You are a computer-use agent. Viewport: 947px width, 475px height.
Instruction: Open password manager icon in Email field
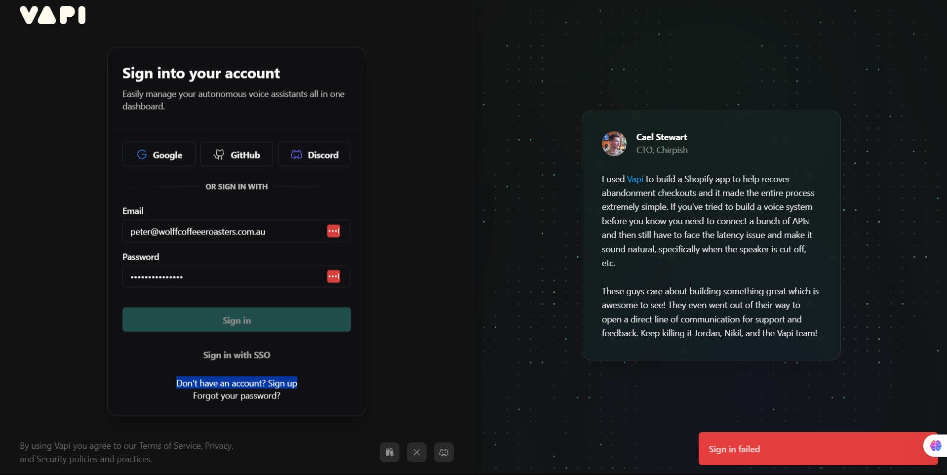coord(334,231)
